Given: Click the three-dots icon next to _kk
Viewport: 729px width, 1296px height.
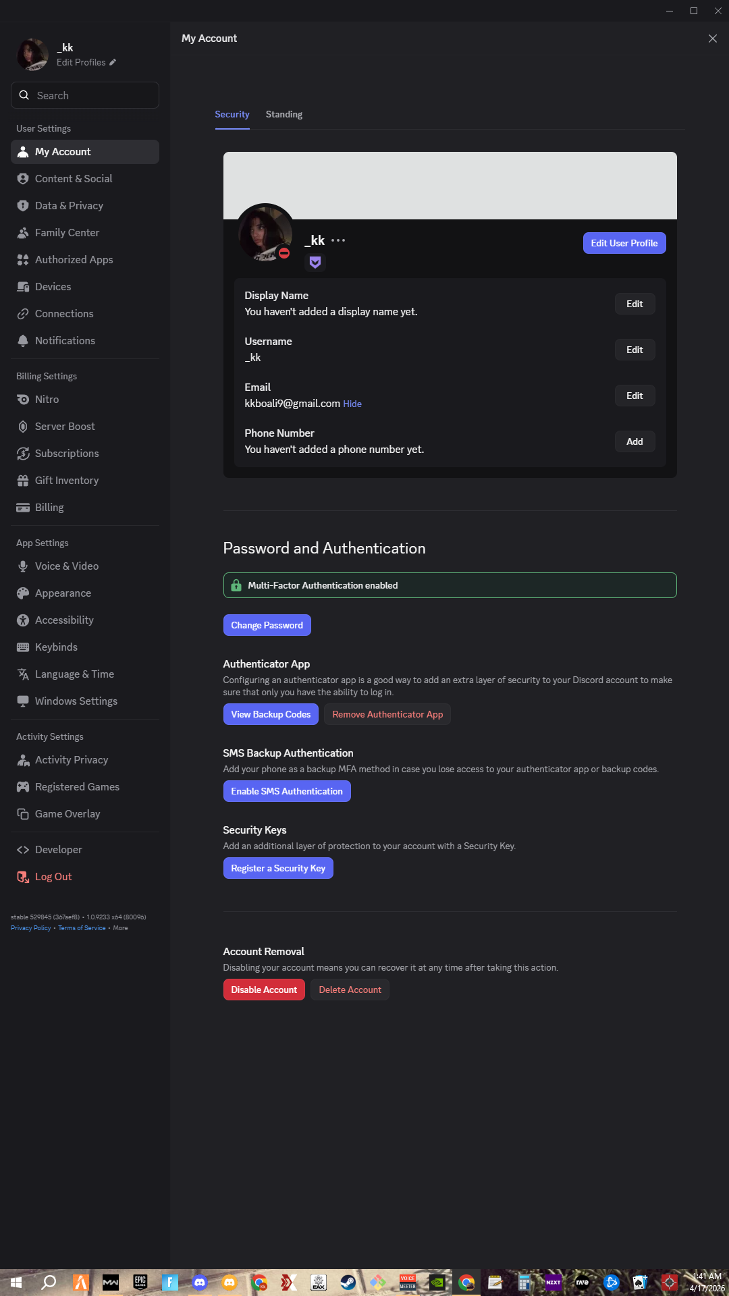Looking at the screenshot, I should coord(338,240).
